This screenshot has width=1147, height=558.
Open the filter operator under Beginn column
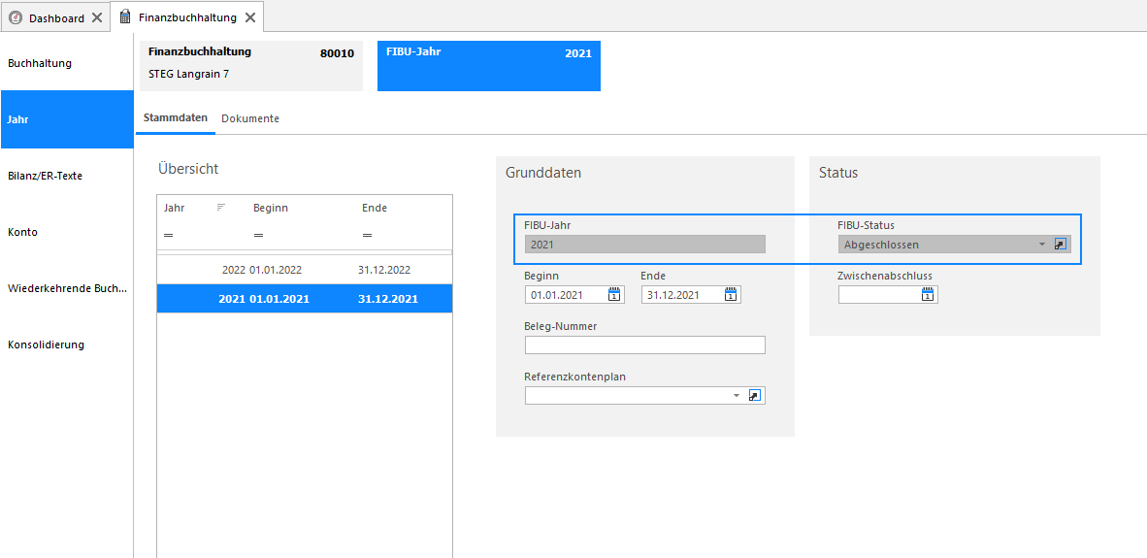[258, 235]
